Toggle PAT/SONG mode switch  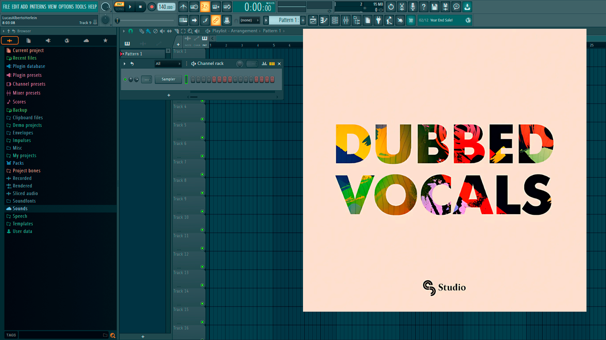(119, 7)
